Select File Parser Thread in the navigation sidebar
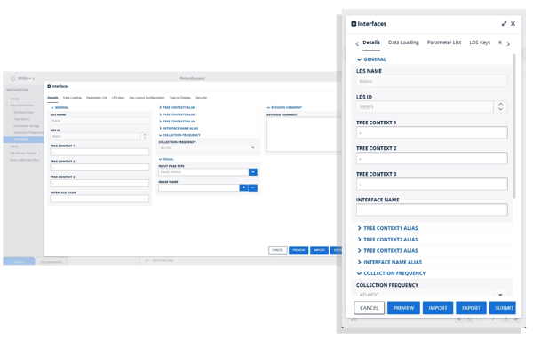Viewport: 533px width, 355px height. coord(23,153)
